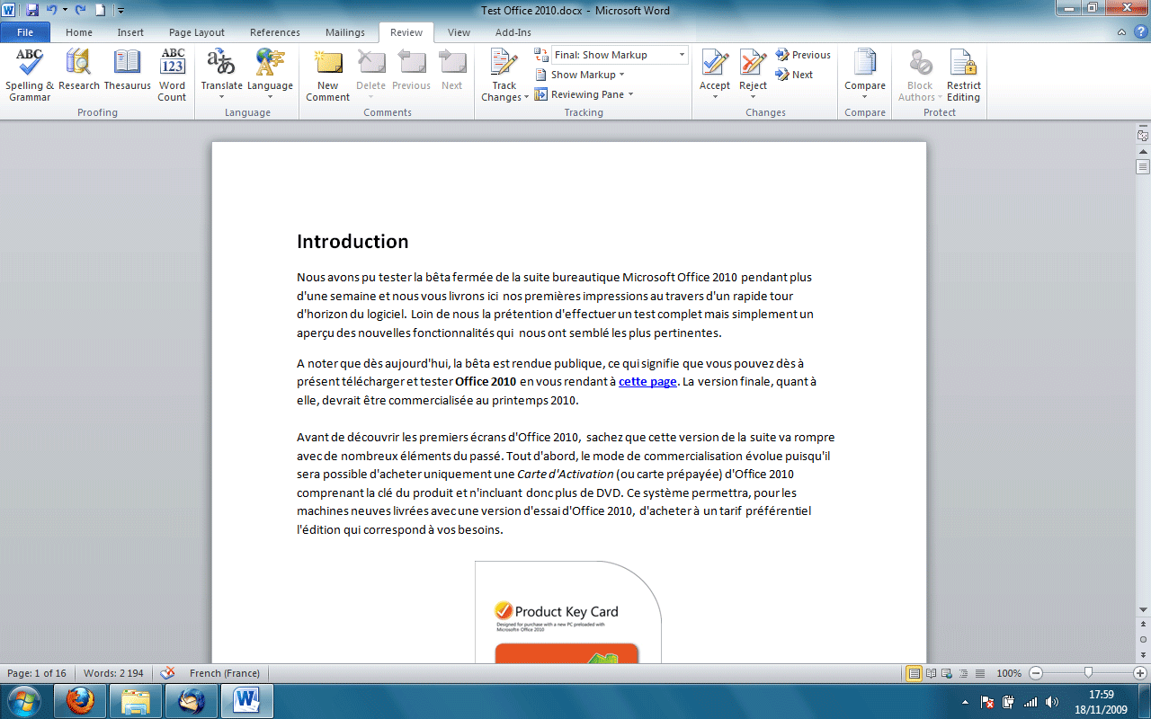This screenshot has width=1151, height=719.
Task: Open word count via Words: 2 194
Action: pos(113,673)
